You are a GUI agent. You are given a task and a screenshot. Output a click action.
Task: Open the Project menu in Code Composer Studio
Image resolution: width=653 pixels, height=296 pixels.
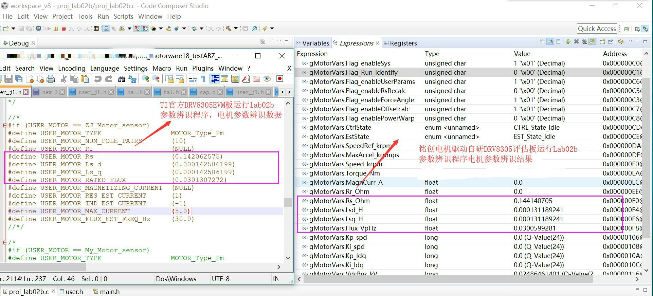click(62, 16)
